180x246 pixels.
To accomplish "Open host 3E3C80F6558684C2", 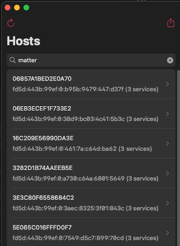I will coord(91,203).
